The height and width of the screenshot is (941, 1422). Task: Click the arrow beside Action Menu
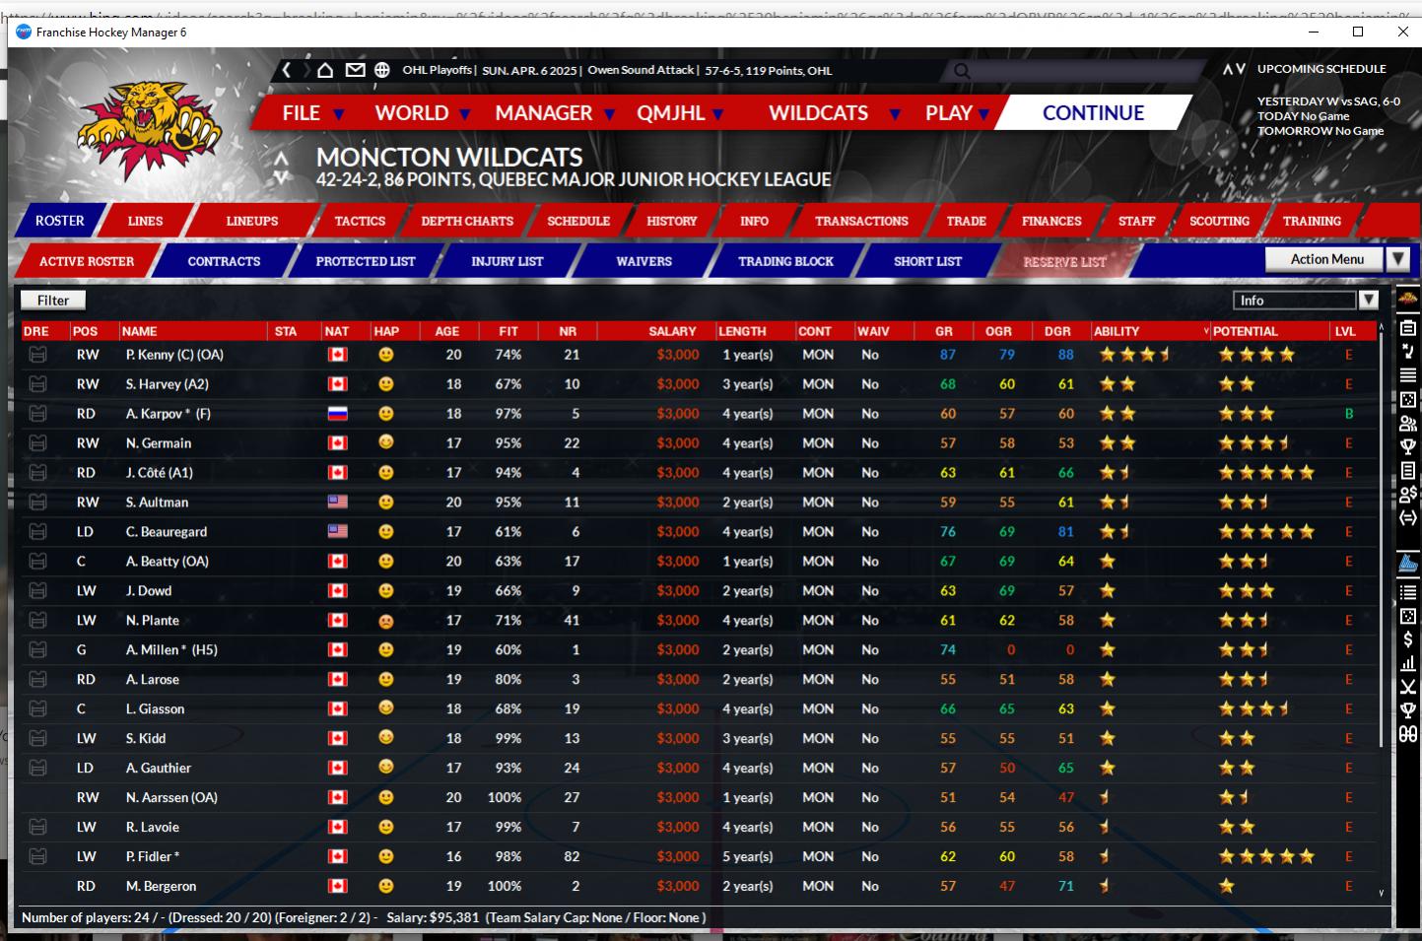pos(1397,259)
